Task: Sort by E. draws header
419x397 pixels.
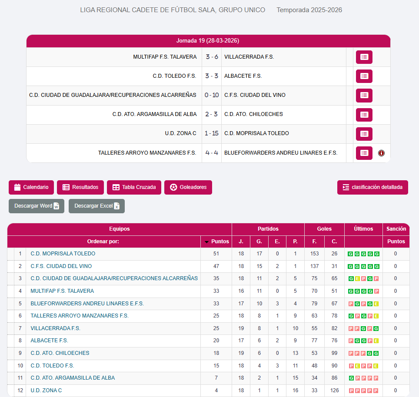Action: pos(277,242)
